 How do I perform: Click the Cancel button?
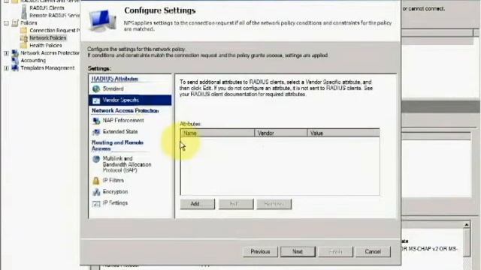point(373,252)
